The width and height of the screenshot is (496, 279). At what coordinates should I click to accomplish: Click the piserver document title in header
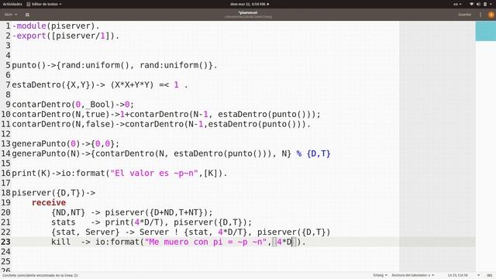click(248, 12)
